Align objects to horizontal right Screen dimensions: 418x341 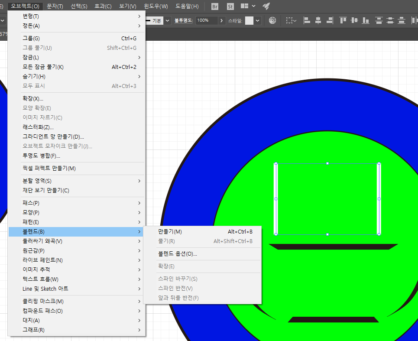tap(330, 20)
